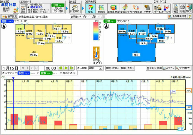193x135 pixels.
Task: Click the 1月15日 date field
Action: [x=11, y=68]
